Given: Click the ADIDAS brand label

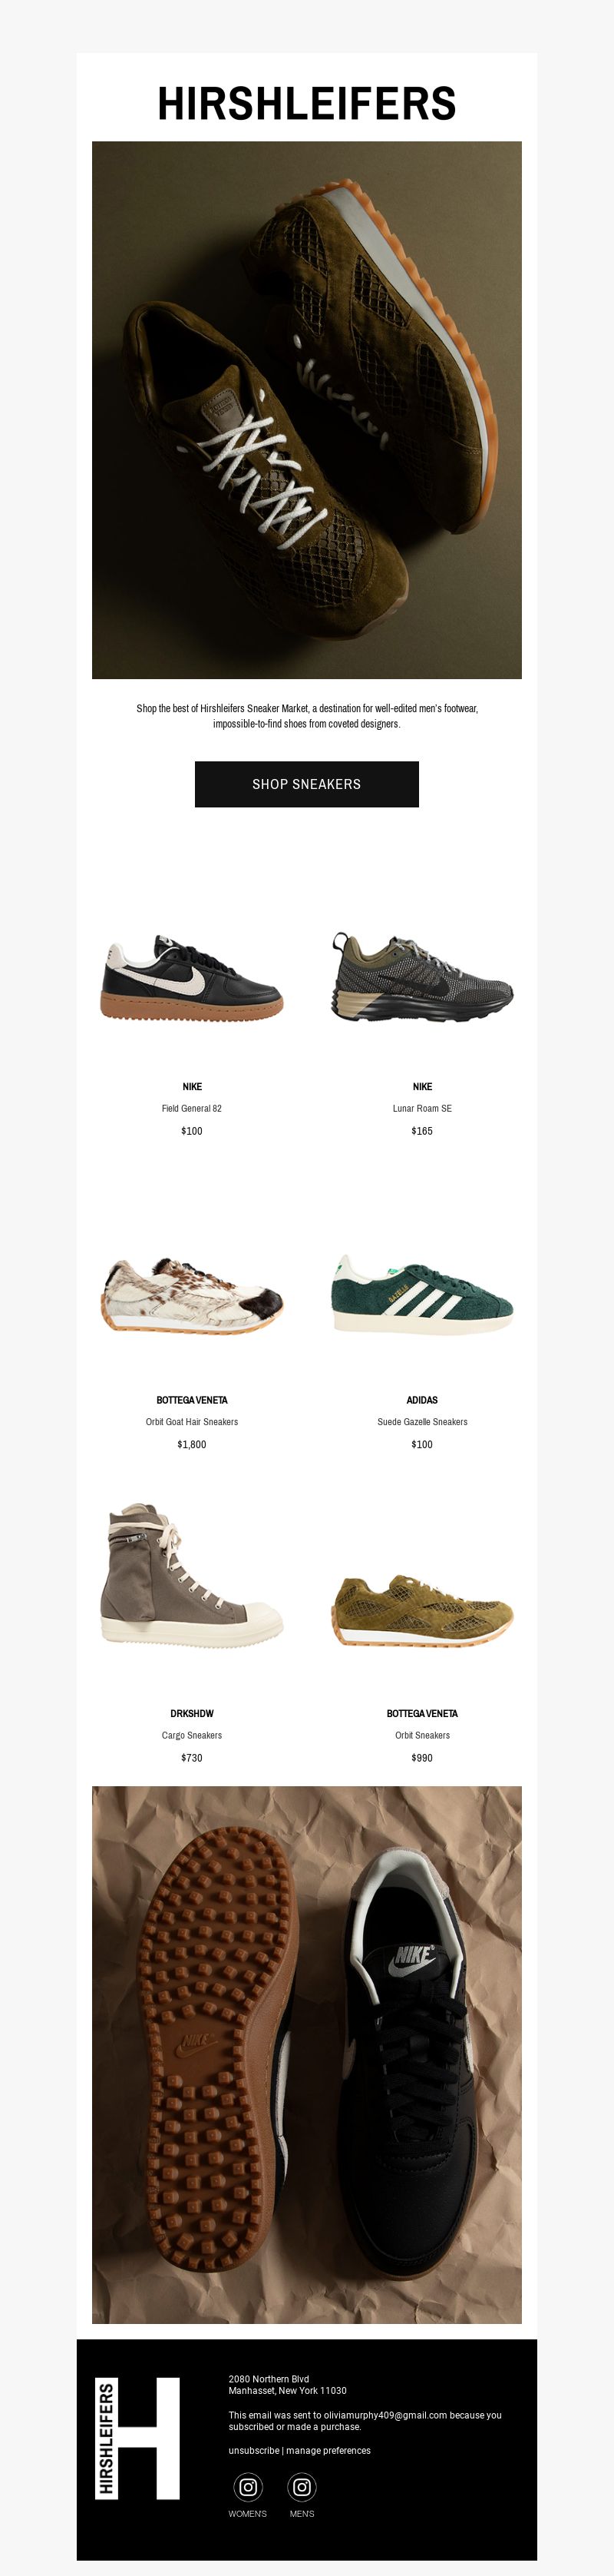Looking at the screenshot, I should tap(422, 1400).
